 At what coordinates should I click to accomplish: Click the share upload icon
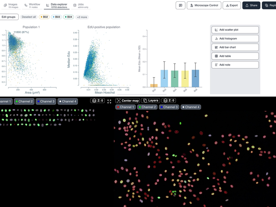pyautogui.click(x=247, y=6)
